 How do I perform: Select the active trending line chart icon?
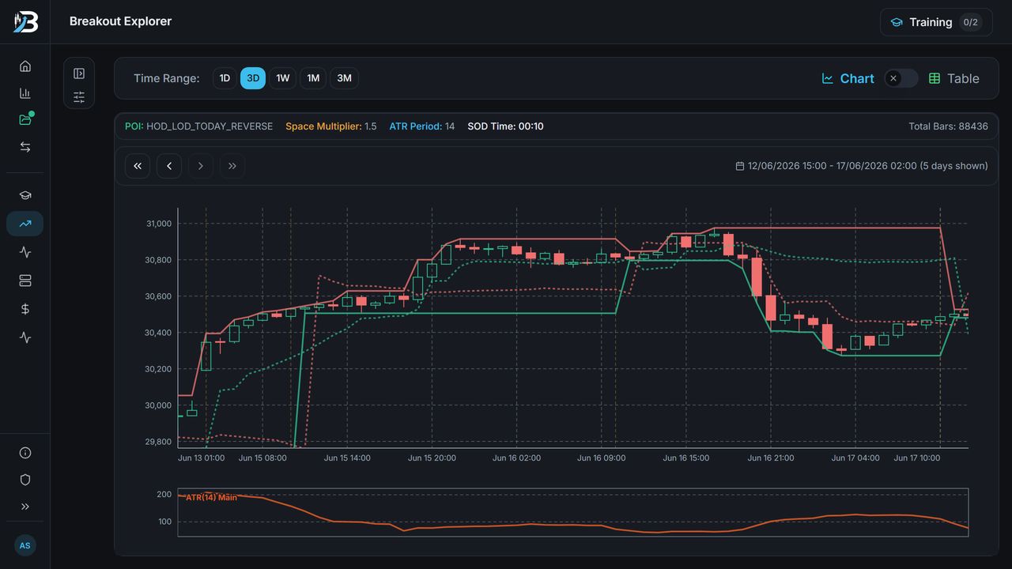(x=25, y=224)
